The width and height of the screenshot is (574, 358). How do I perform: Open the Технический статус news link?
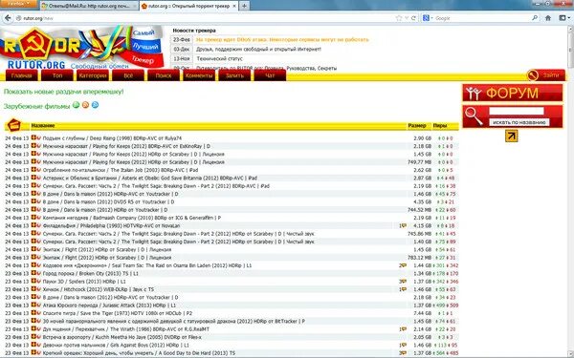tap(220, 58)
